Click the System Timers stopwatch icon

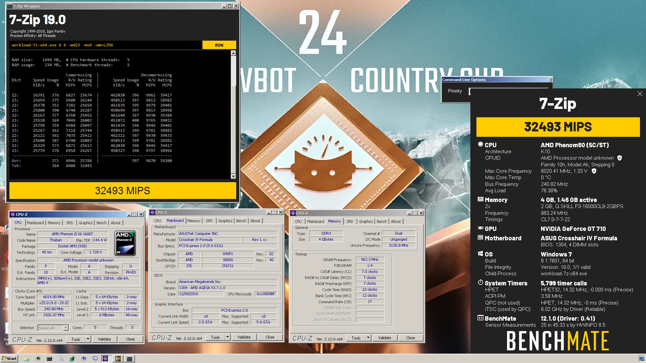click(480, 282)
